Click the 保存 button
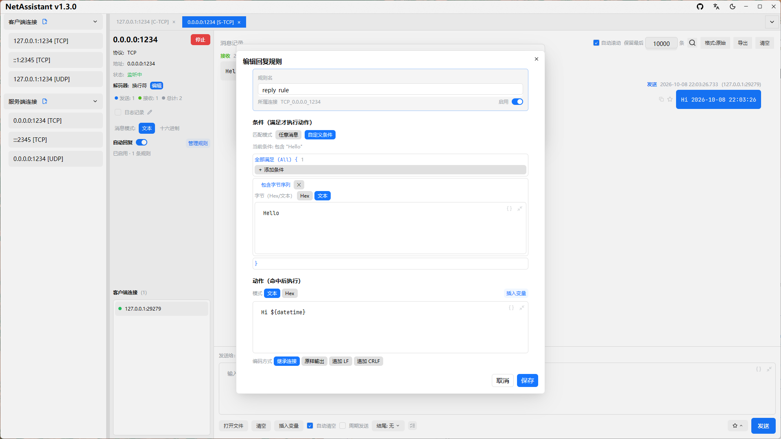This screenshot has width=781, height=439. 528,380
